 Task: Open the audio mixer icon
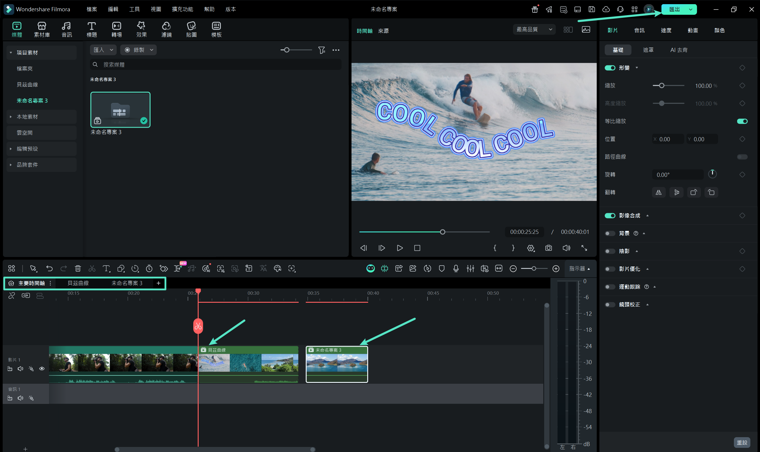tap(470, 268)
